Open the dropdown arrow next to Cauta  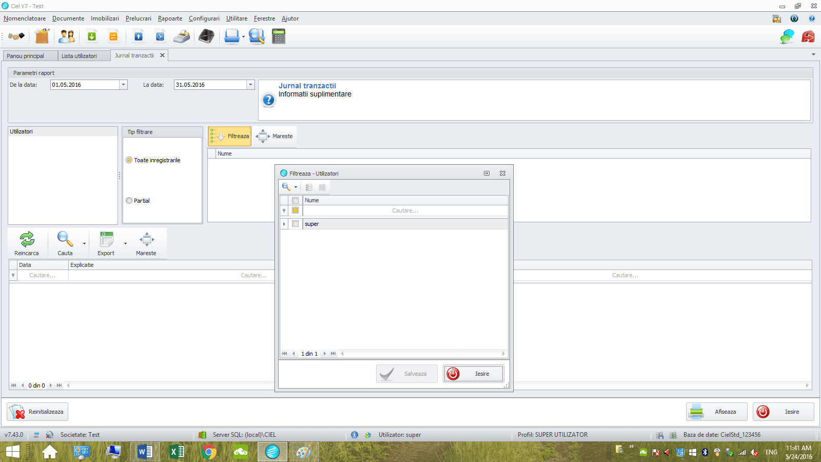pos(84,243)
